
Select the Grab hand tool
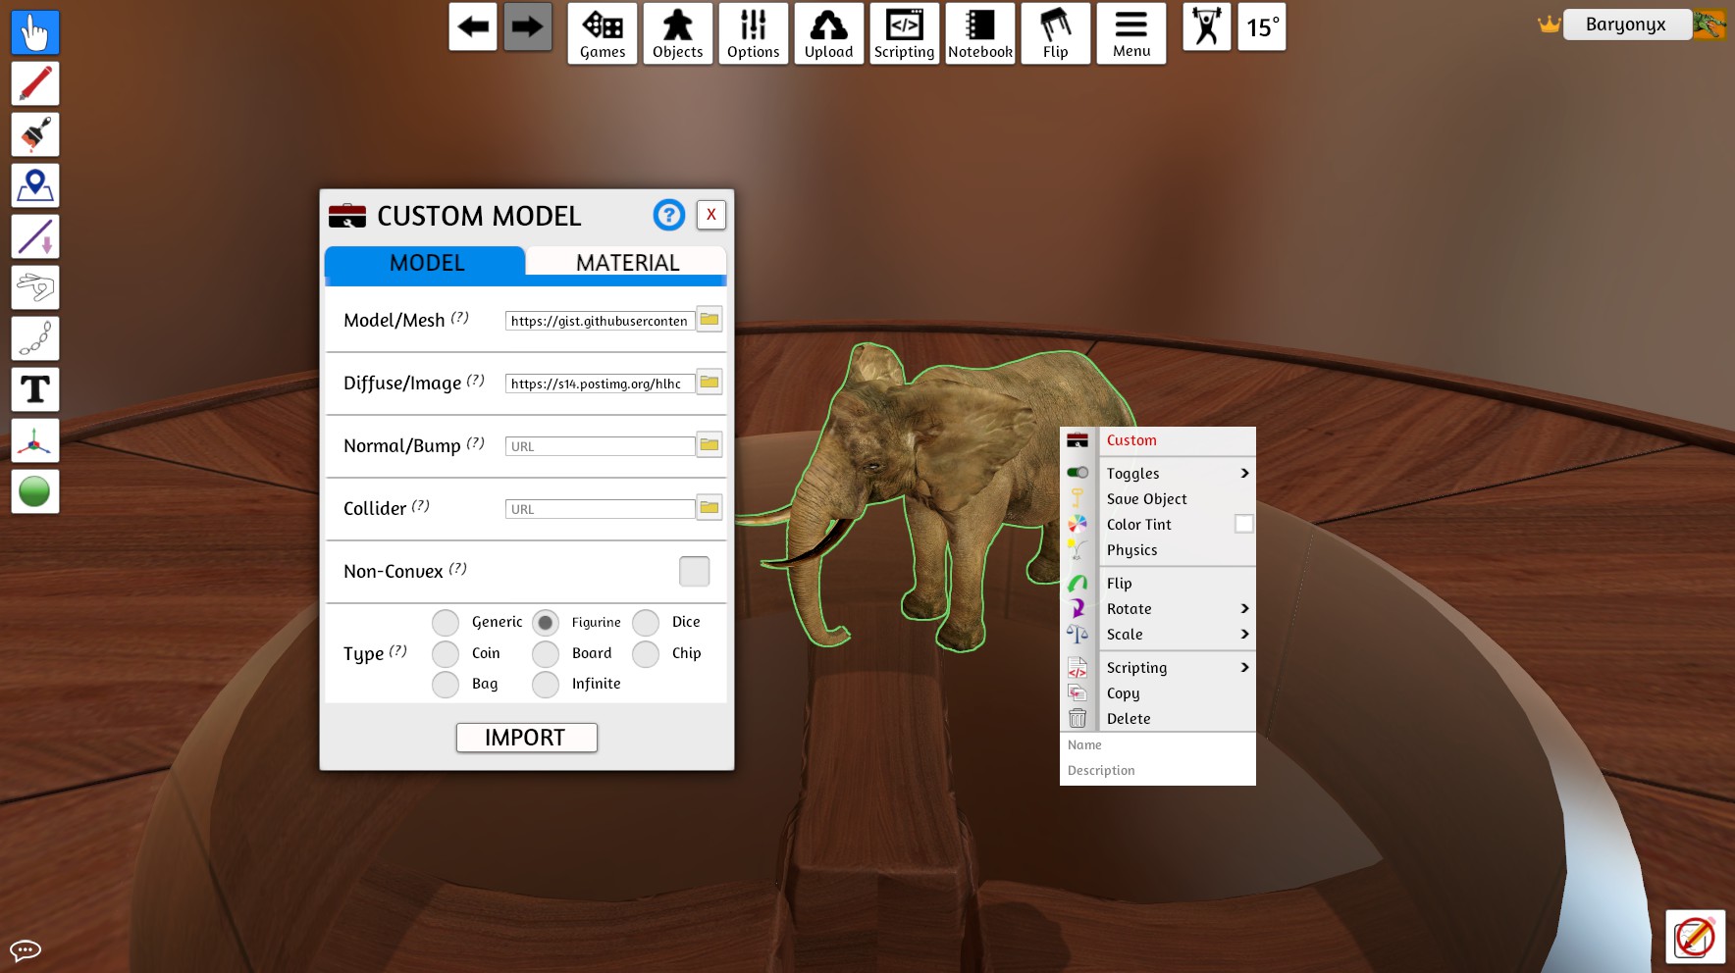35,32
